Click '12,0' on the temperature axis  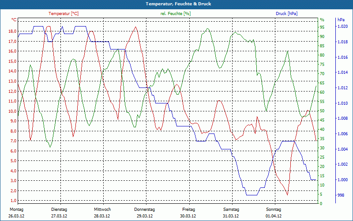[13, 91]
